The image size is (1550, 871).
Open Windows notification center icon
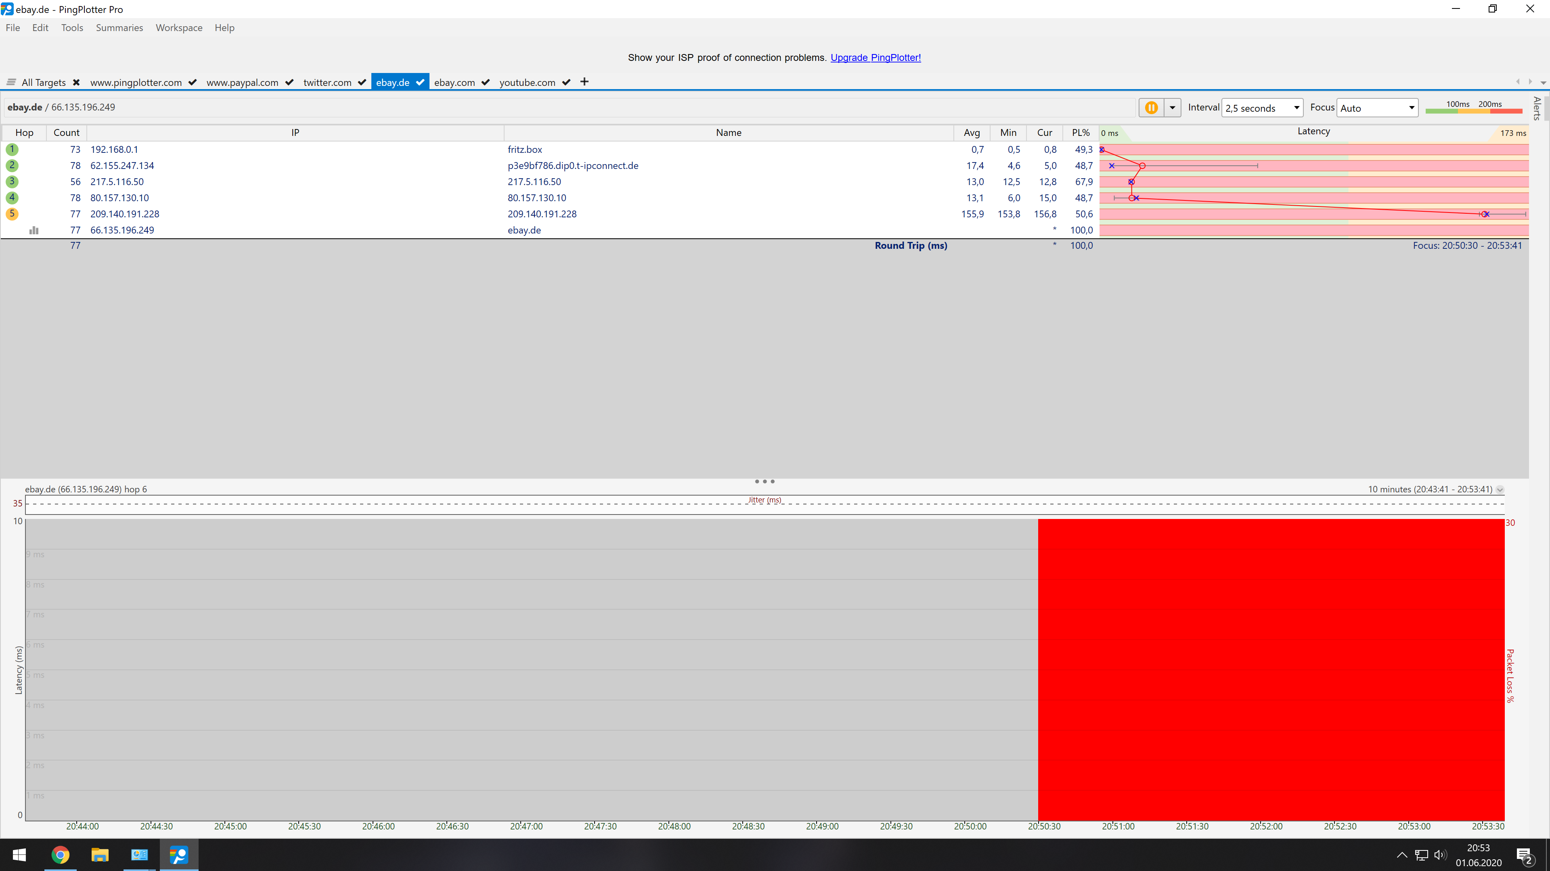1524,855
